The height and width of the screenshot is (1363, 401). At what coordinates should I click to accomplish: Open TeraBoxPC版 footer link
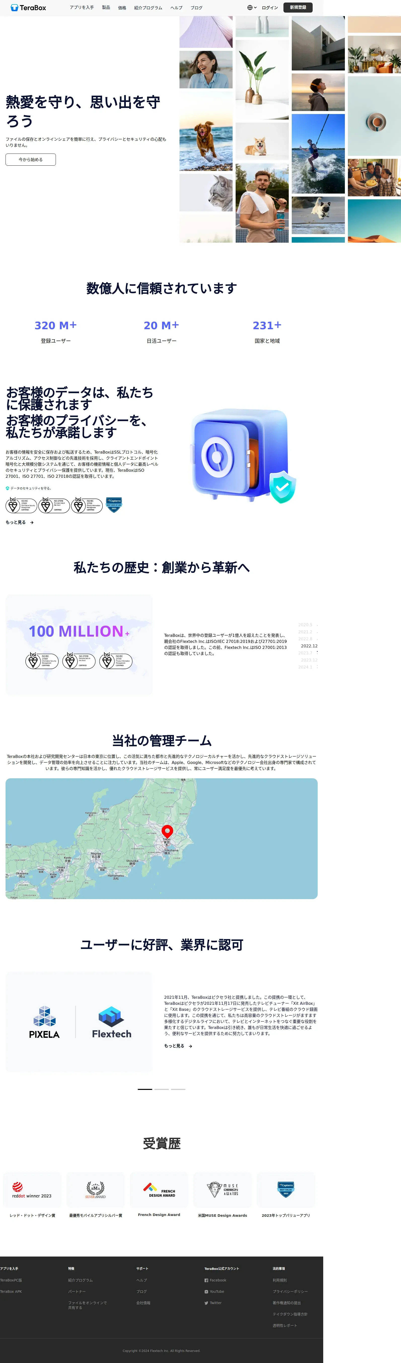[x=11, y=1280]
